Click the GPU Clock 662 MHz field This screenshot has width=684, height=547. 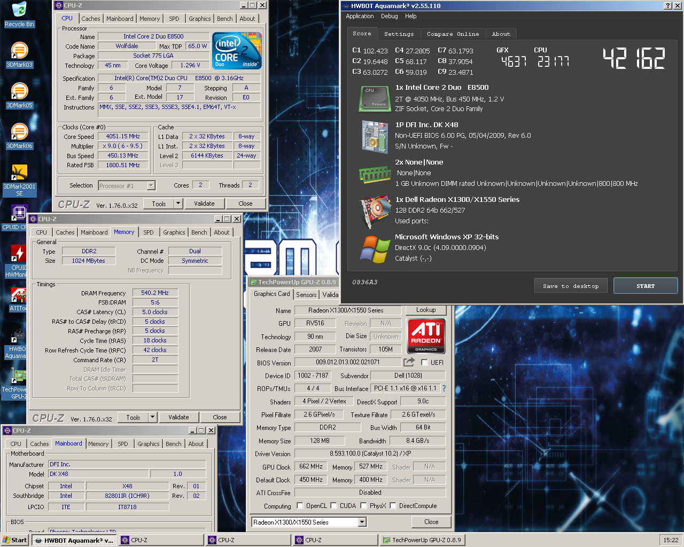[311, 466]
